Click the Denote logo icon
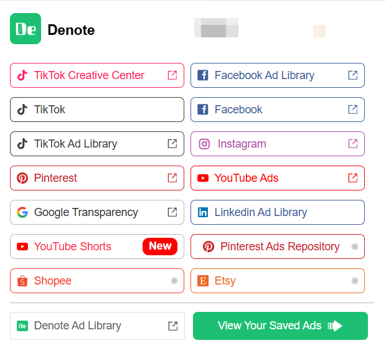Viewport: 386px width, 348px height. pyautogui.click(x=26, y=29)
